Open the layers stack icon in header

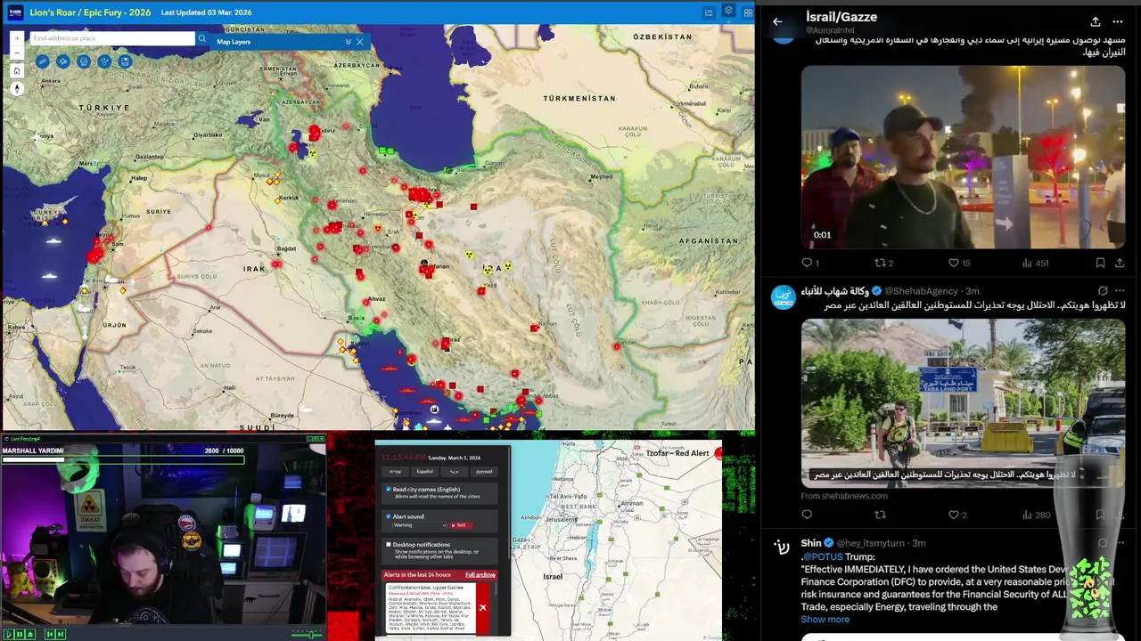pos(728,12)
